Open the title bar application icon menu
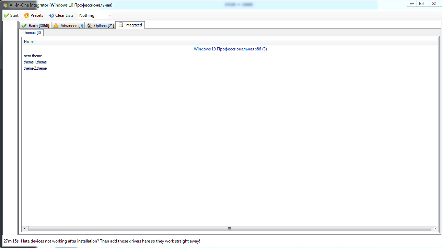Viewport: 443px width, 248px height. pos(5,5)
